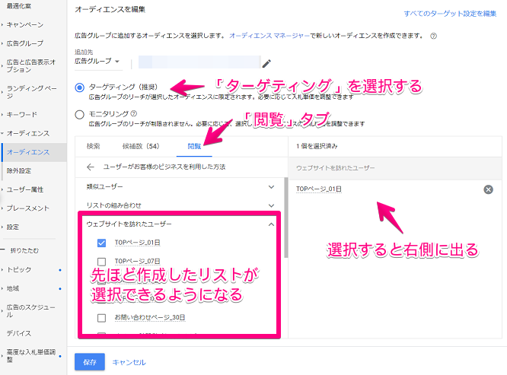507x375 pixels.
Task: Open help icon next to audience manager text
Action: [434, 36]
